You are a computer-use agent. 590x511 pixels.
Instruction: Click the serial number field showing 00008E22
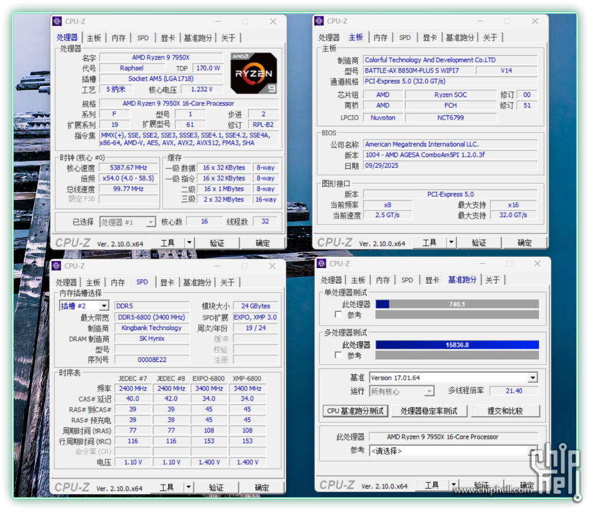(x=152, y=359)
